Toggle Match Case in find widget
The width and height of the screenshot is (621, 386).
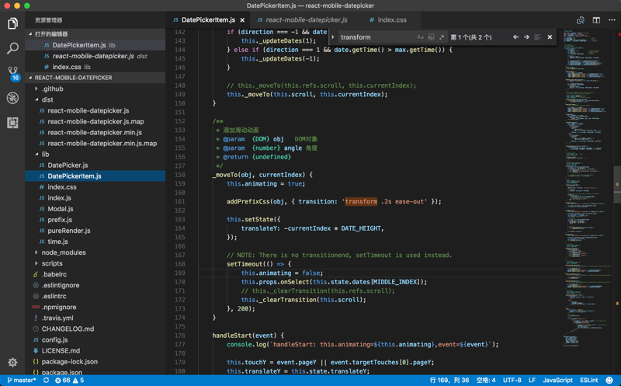click(420, 37)
